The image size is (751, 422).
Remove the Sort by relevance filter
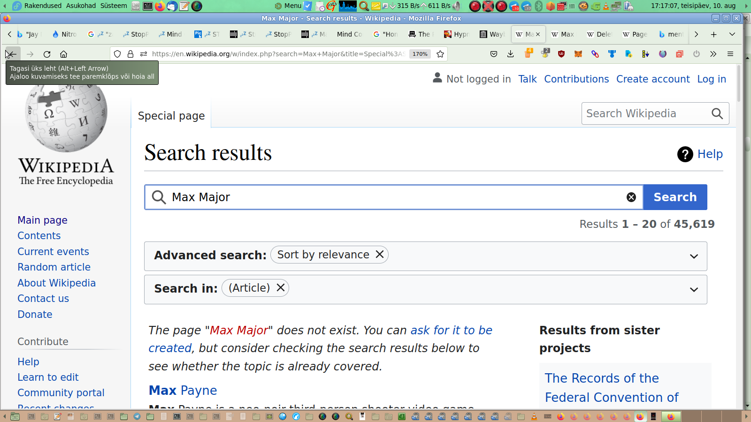click(380, 255)
